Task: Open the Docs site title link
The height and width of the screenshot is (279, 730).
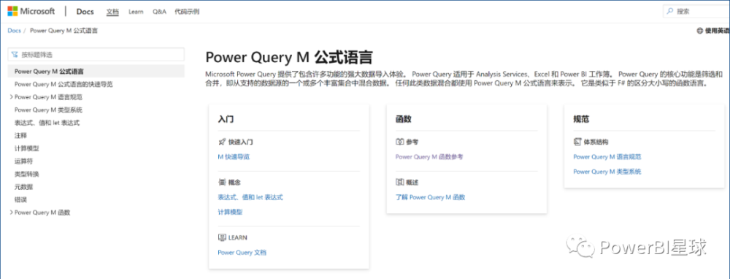Action: [x=85, y=11]
